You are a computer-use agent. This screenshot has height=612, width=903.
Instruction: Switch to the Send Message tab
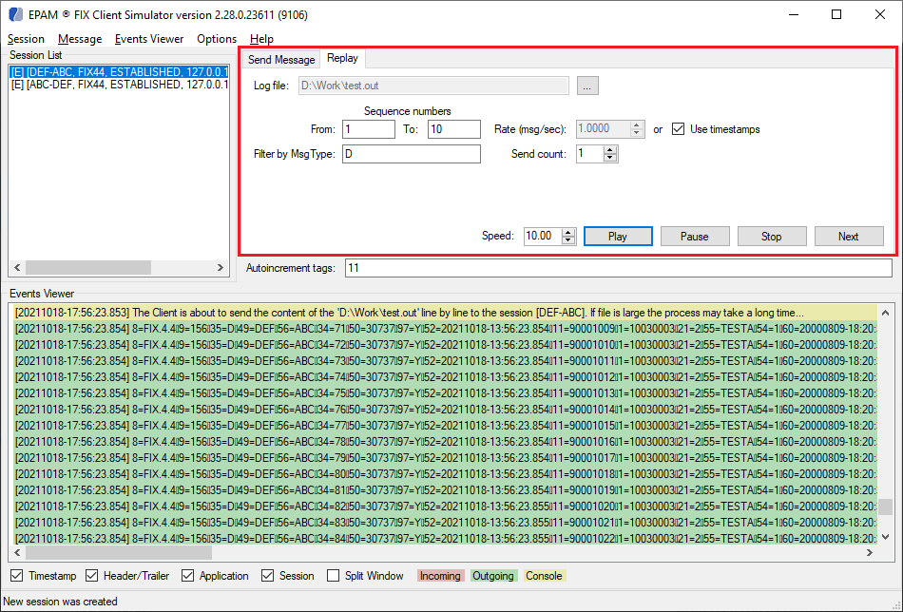tap(281, 59)
